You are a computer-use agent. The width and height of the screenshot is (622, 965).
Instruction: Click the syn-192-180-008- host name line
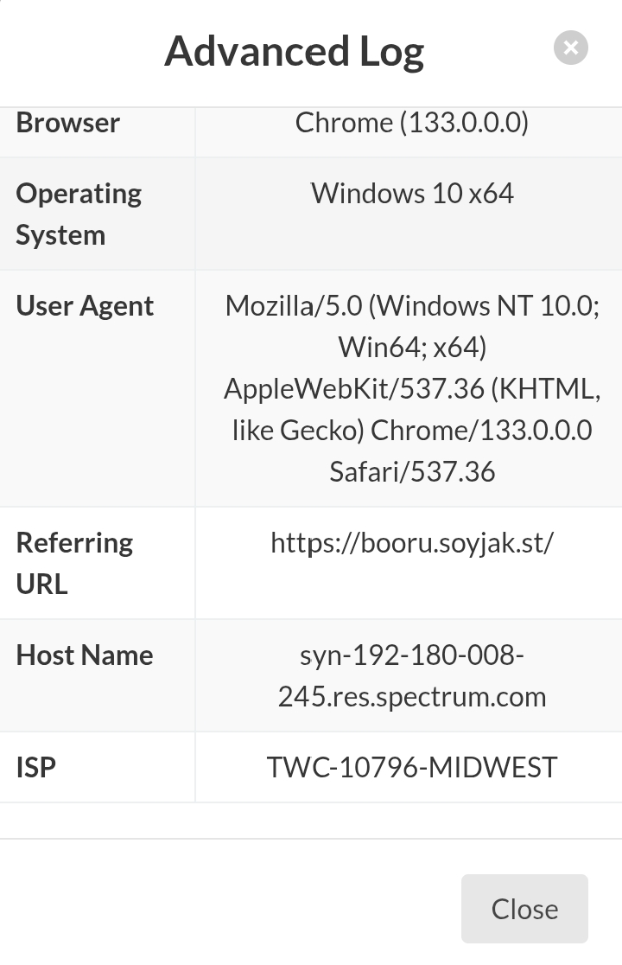pyautogui.click(x=412, y=655)
